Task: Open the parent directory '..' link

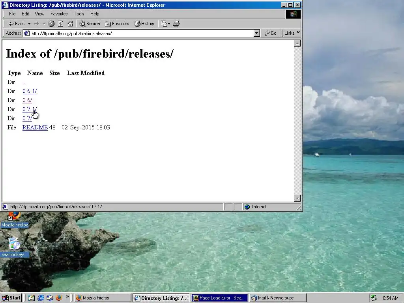Action: (24, 82)
